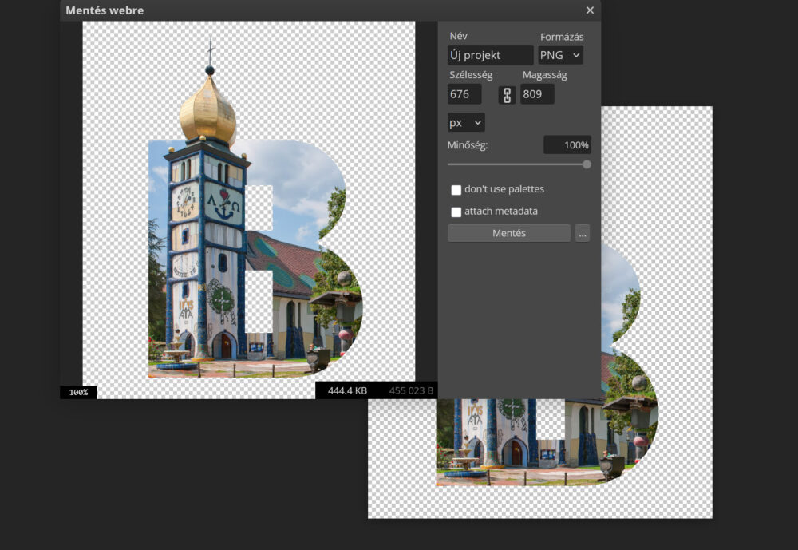Click the Szélesség width field 676
Image resolution: width=798 pixels, height=550 pixels.
(464, 94)
